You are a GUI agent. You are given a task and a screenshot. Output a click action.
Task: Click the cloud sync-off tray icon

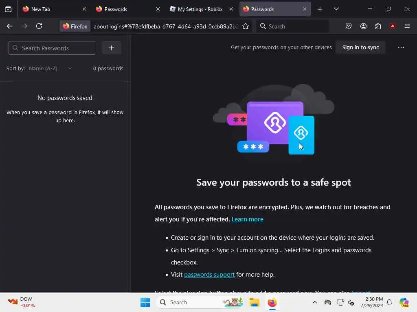point(328,302)
